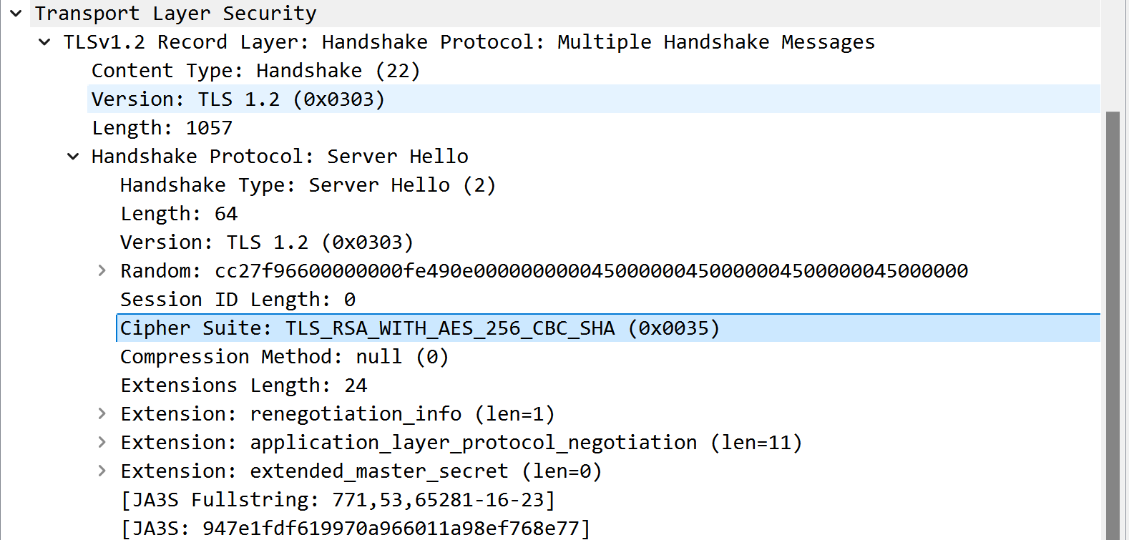The height and width of the screenshot is (540, 1129).
Task: Select Version row directly below Length: 64
Action: tap(266, 242)
